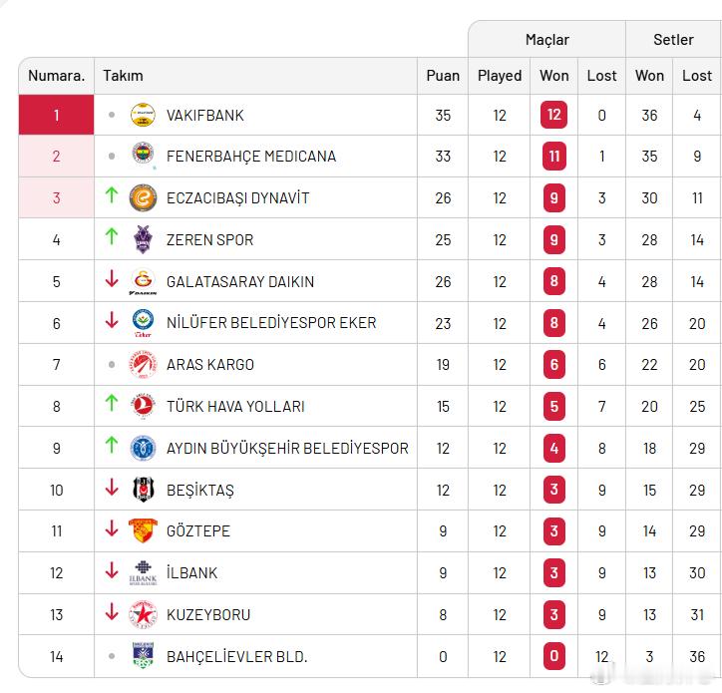Click the VakıfBank team logo
This screenshot has width=722, height=693.
[x=143, y=115]
